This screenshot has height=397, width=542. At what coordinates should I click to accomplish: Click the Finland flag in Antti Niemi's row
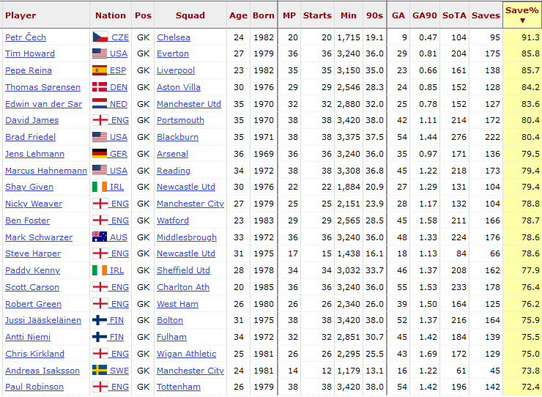[100, 336]
